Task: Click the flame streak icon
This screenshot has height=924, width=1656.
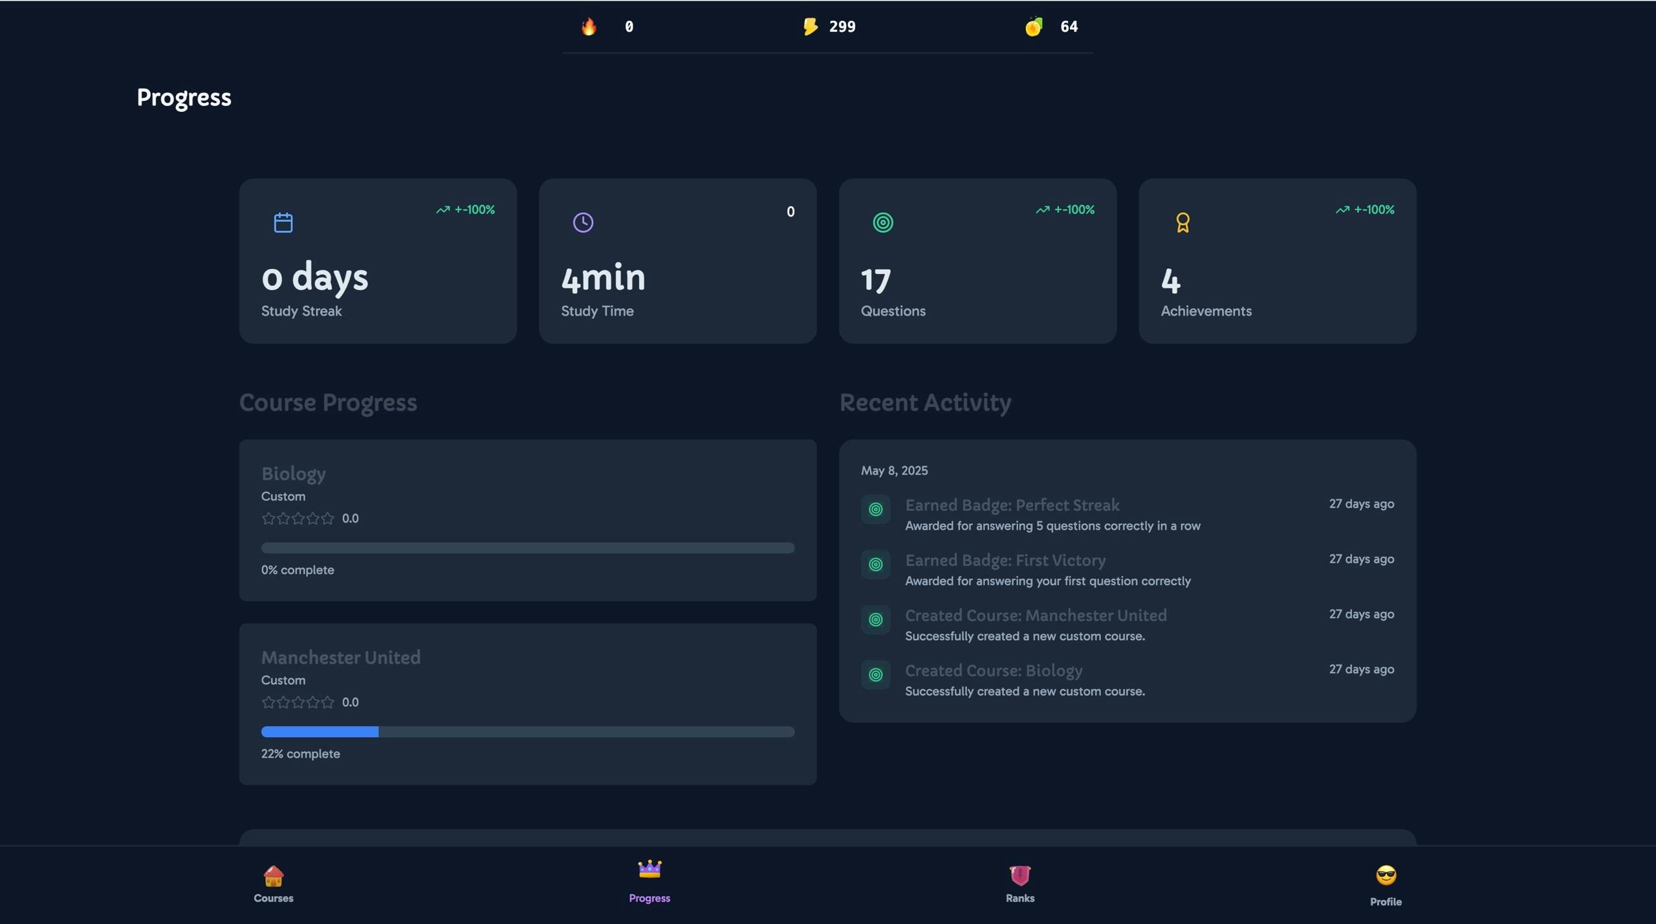Action: pos(589,27)
